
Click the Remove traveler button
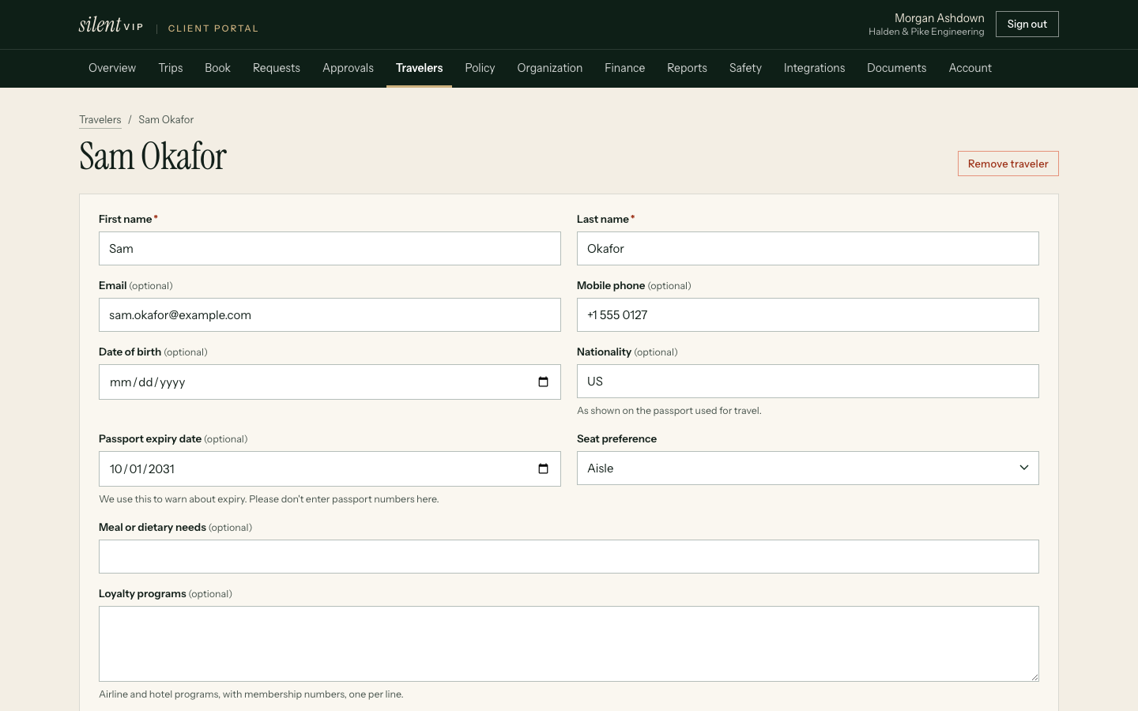click(x=1008, y=164)
